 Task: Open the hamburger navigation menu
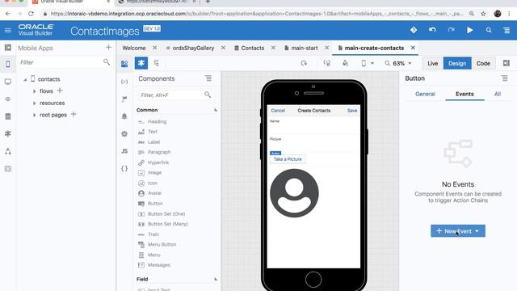(7, 31)
